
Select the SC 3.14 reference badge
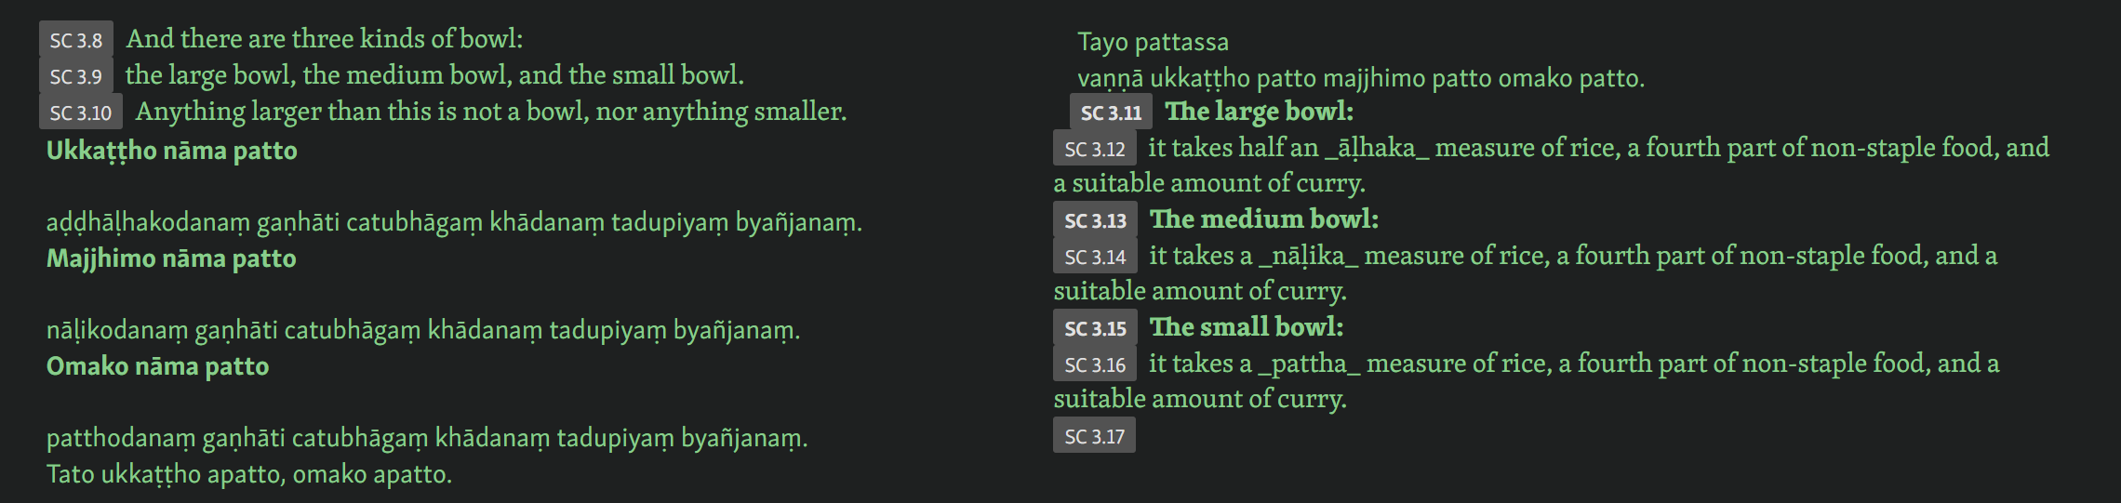[x=1095, y=257]
